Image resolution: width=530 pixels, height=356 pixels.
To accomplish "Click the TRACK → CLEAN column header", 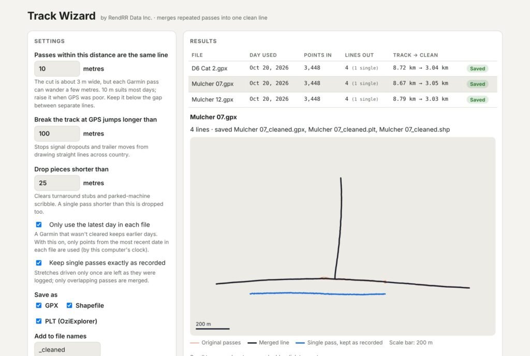I will pos(416,55).
